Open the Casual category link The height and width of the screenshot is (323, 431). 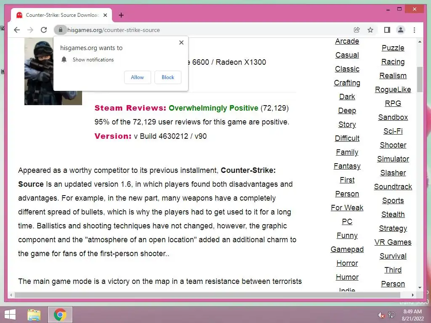pyautogui.click(x=347, y=55)
